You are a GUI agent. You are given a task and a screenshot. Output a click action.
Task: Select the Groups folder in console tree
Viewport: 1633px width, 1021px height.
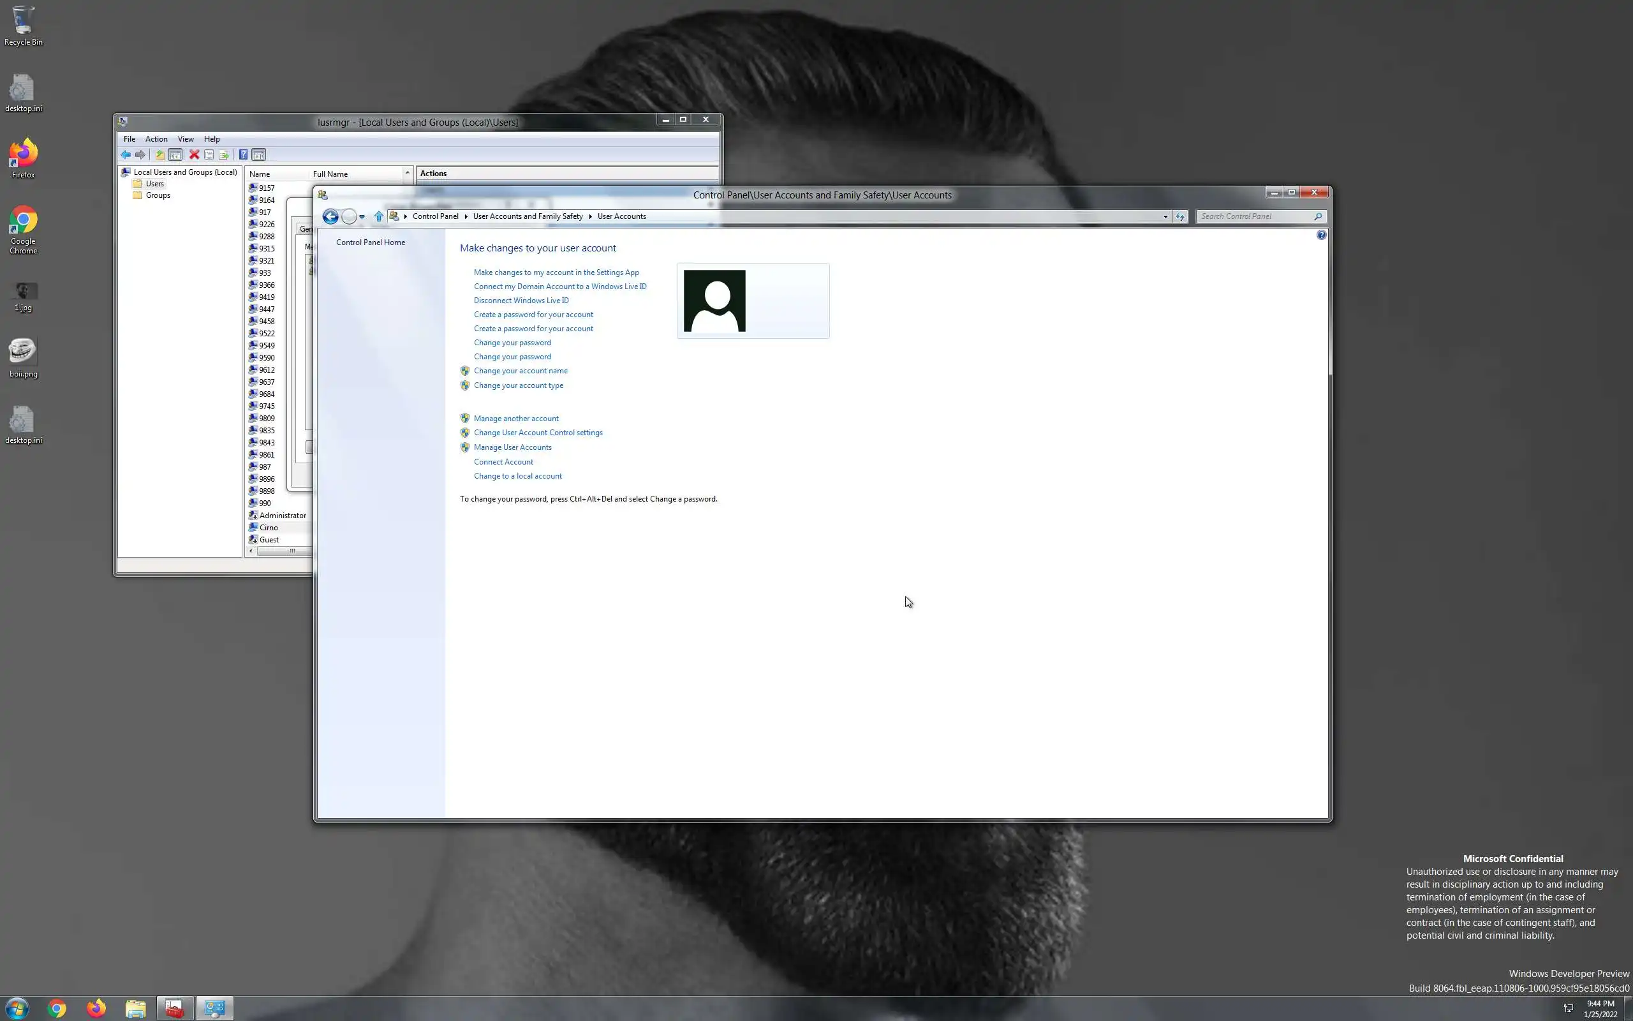click(158, 195)
